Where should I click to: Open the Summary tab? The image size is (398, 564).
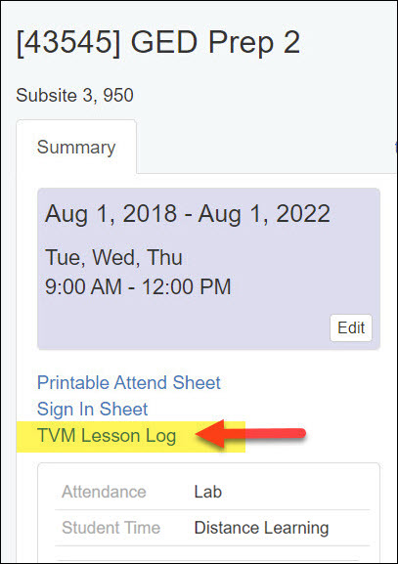[x=76, y=148]
